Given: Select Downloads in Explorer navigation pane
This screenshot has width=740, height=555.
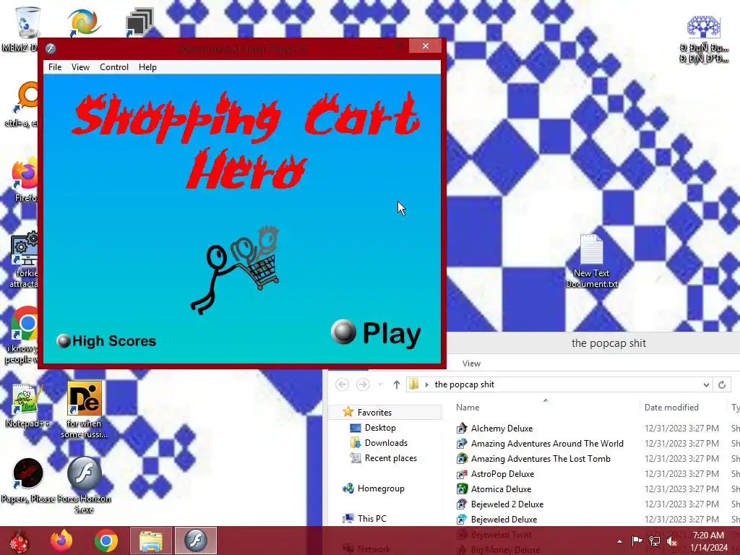Looking at the screenshot, I should [386, 443].
